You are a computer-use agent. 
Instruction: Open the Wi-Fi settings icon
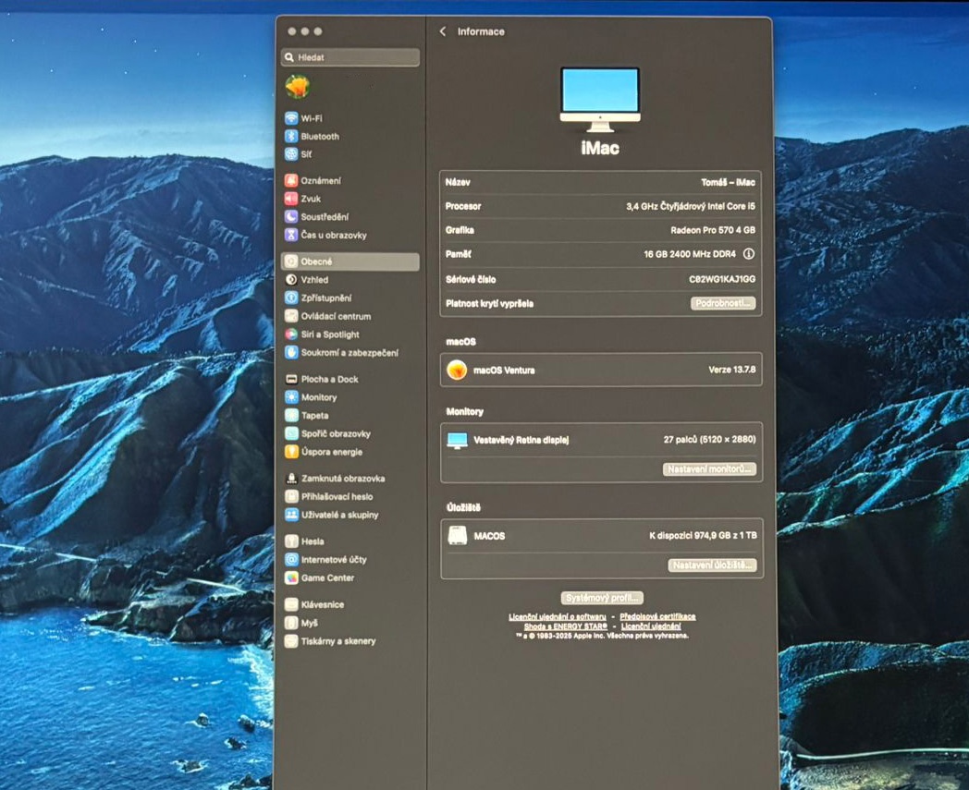[x=291, y=118]
